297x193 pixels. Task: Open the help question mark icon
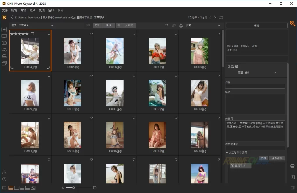[x=4, y=179]
